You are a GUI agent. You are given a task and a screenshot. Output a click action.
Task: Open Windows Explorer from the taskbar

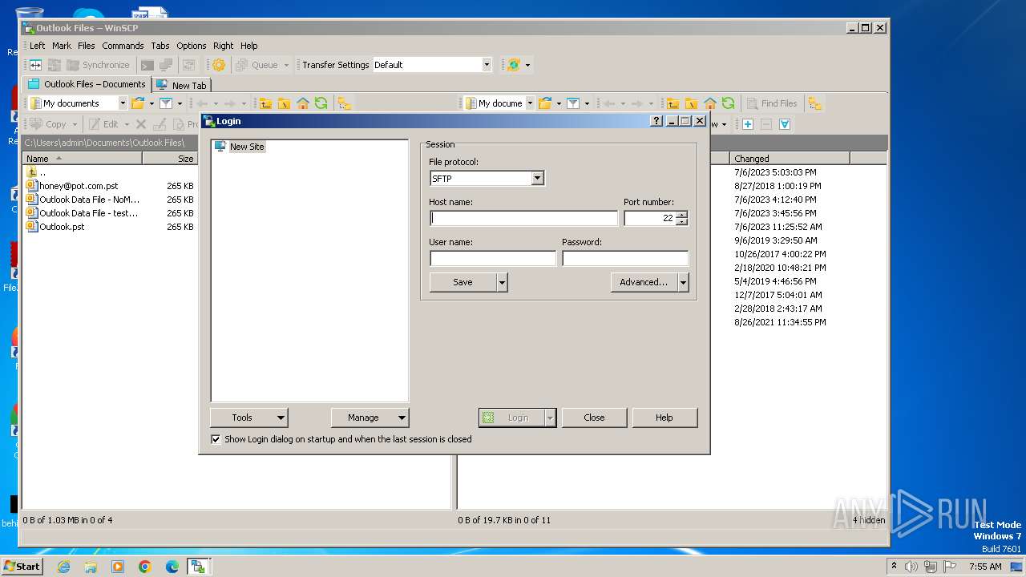pos(91,567)
